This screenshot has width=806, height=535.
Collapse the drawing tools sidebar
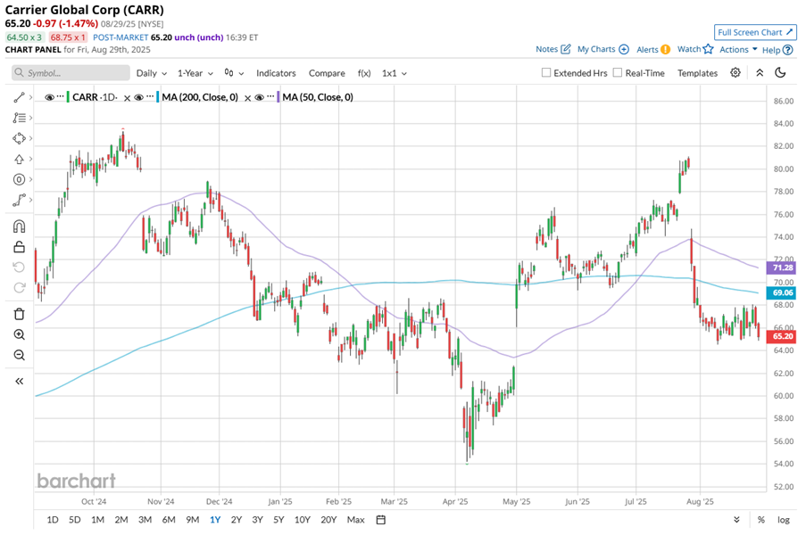[x=19, y=381]
